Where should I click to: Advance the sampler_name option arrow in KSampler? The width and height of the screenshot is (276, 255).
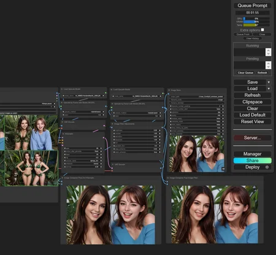101,161
